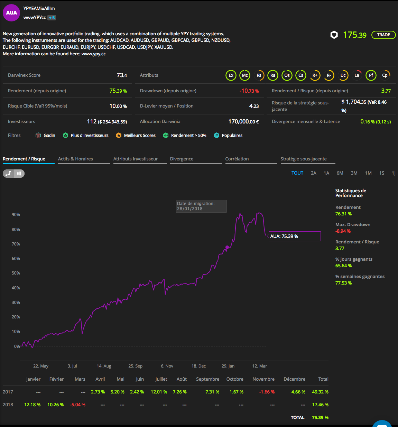Click the white hexagon quote icon
Viewport: 398px width, 427px height.
coord(334,35)
